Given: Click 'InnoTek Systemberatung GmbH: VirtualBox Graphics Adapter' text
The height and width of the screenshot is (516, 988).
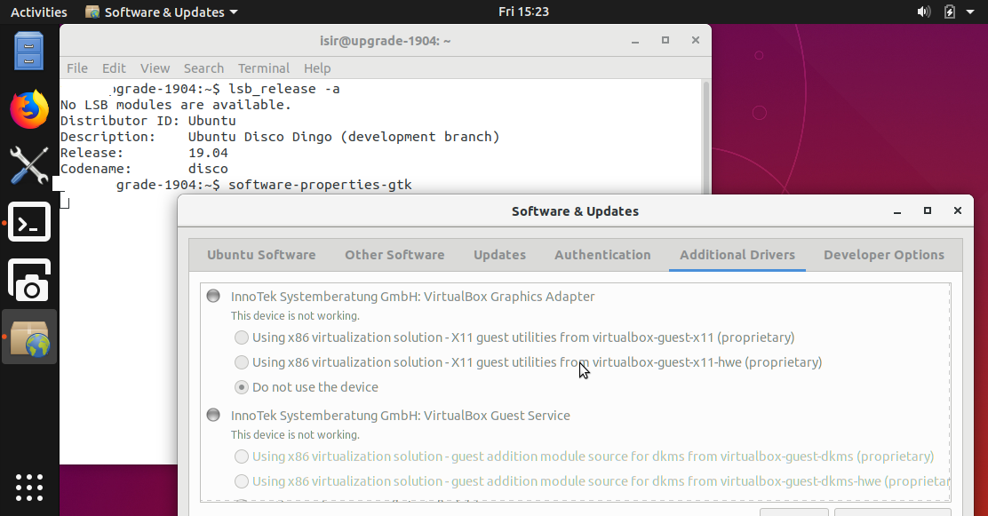Looking at the screenshot, I should [x=413, y=297].
